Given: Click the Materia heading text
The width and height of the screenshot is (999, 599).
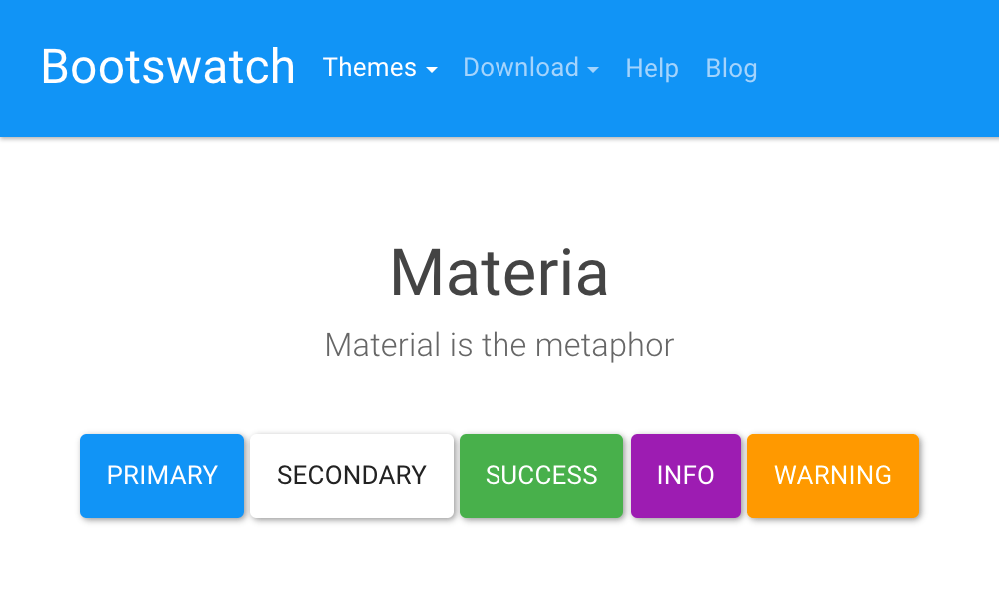Looking at the screenshot, I should coord(499,272).
